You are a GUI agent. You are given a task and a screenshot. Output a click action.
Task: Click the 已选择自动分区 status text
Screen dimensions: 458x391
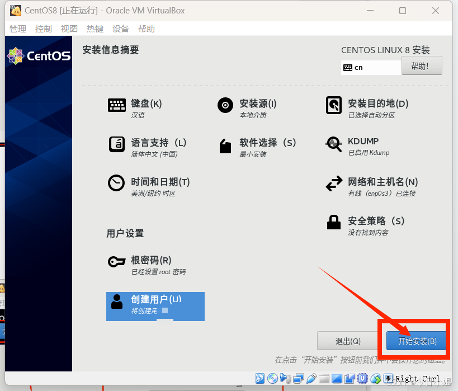click(371, 115)
